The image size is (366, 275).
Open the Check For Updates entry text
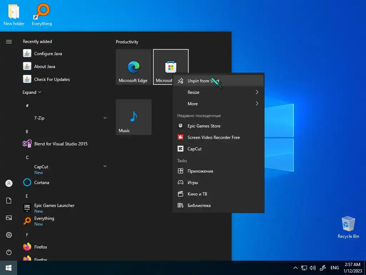click(52, 79)
